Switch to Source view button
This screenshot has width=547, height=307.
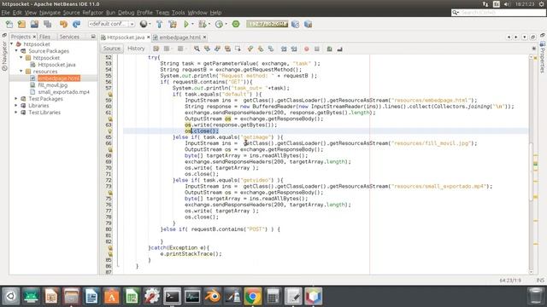click(x=112, y=49)
